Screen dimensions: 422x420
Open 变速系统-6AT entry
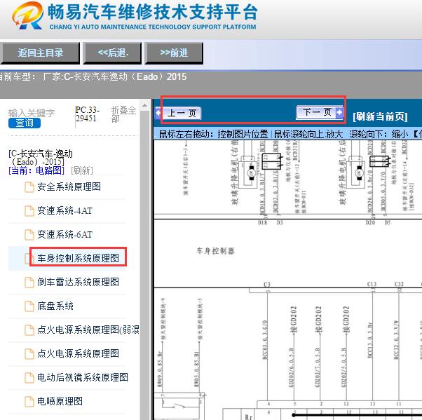(65, 234)
